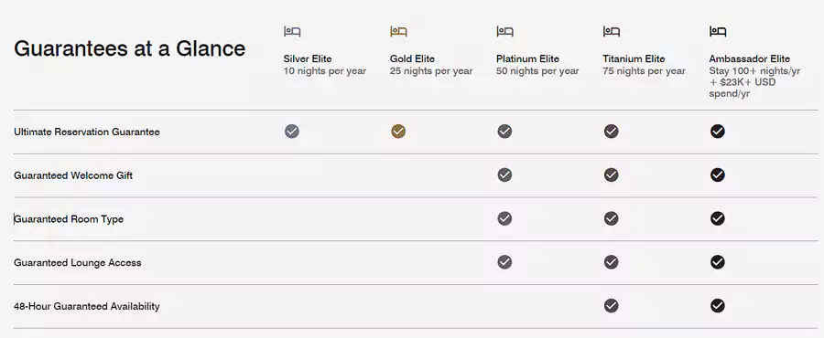
Task: Click Silver Elite's Ultimate Reservation Guarantee checkmark
Action: coord(292,131)
